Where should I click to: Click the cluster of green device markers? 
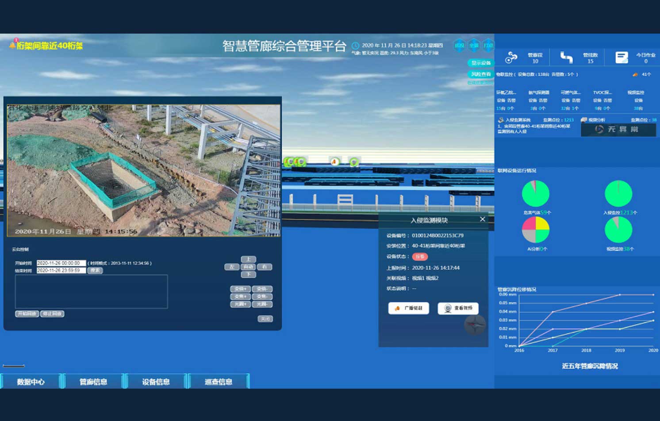point(295,162)
